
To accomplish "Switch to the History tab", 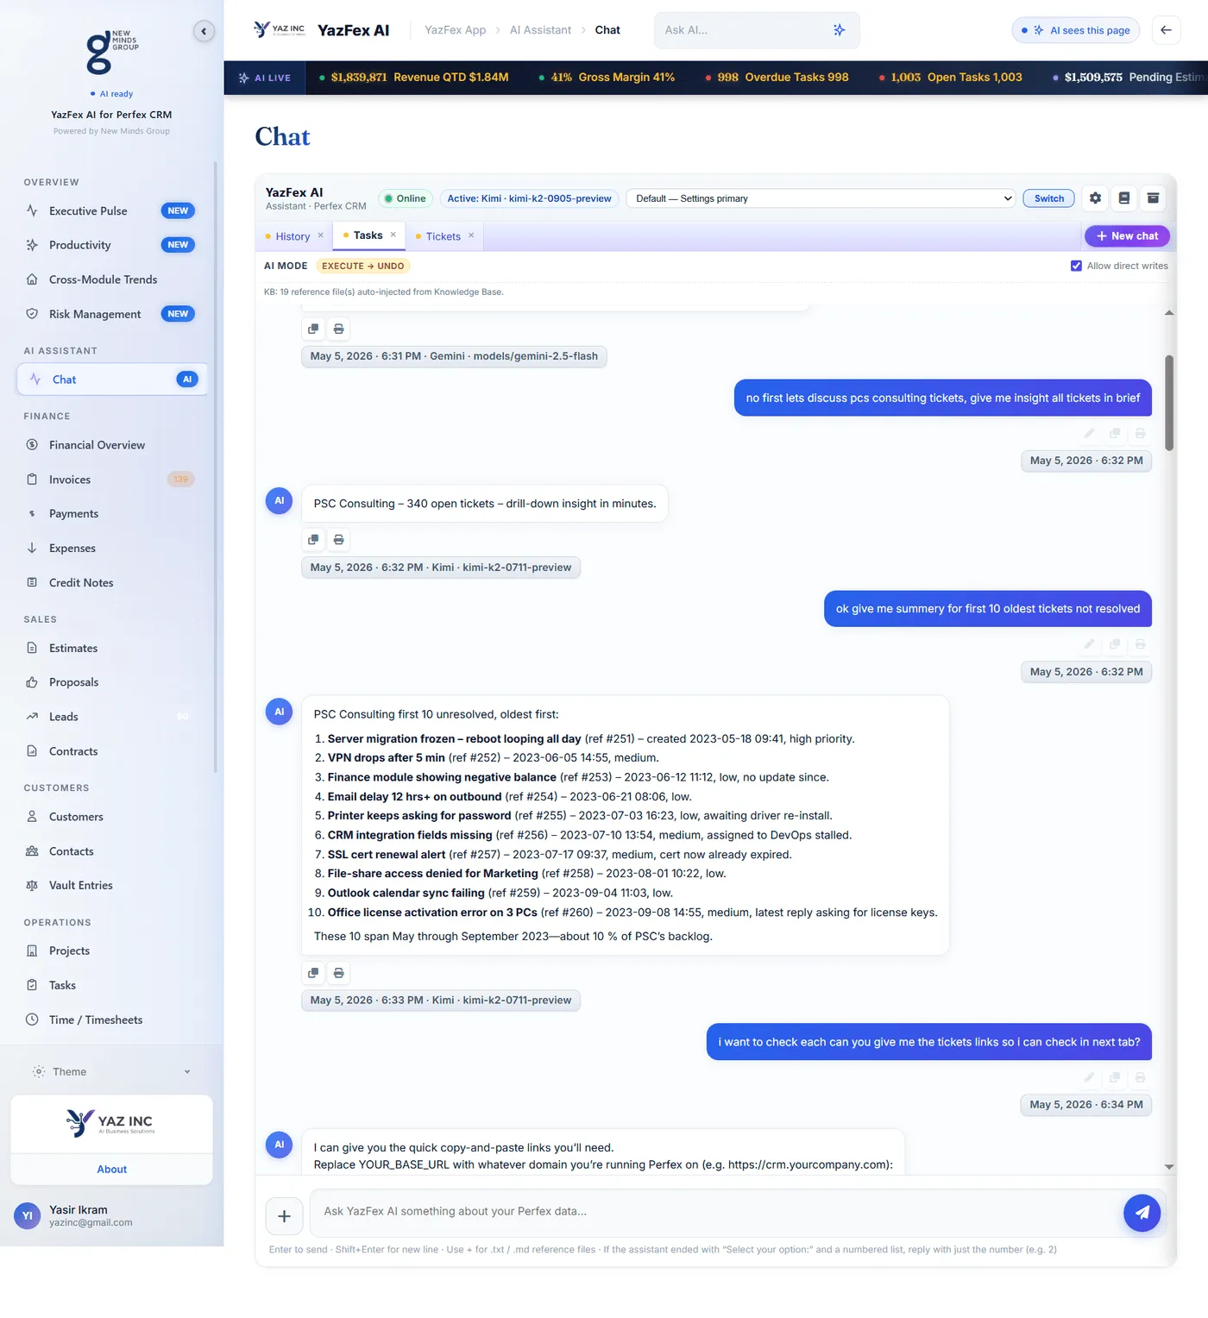I will 293,236.
